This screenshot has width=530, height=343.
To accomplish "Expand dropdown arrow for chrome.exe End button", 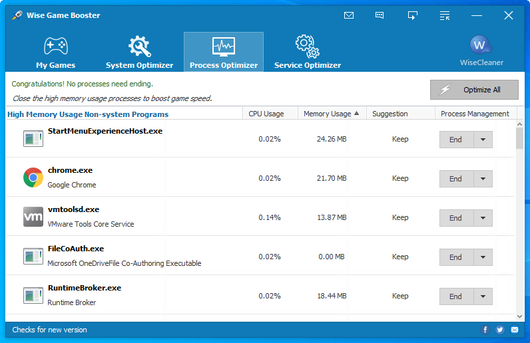I will 483,179.
